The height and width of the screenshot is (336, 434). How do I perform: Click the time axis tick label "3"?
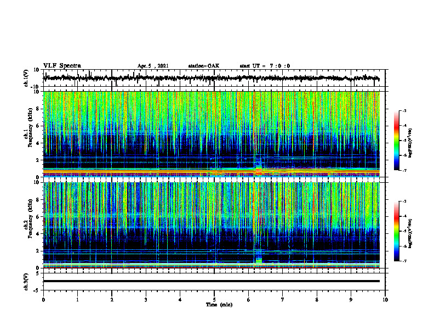tap(146, 300)
